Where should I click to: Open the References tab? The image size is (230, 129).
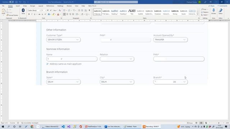[x=50, y=6]
